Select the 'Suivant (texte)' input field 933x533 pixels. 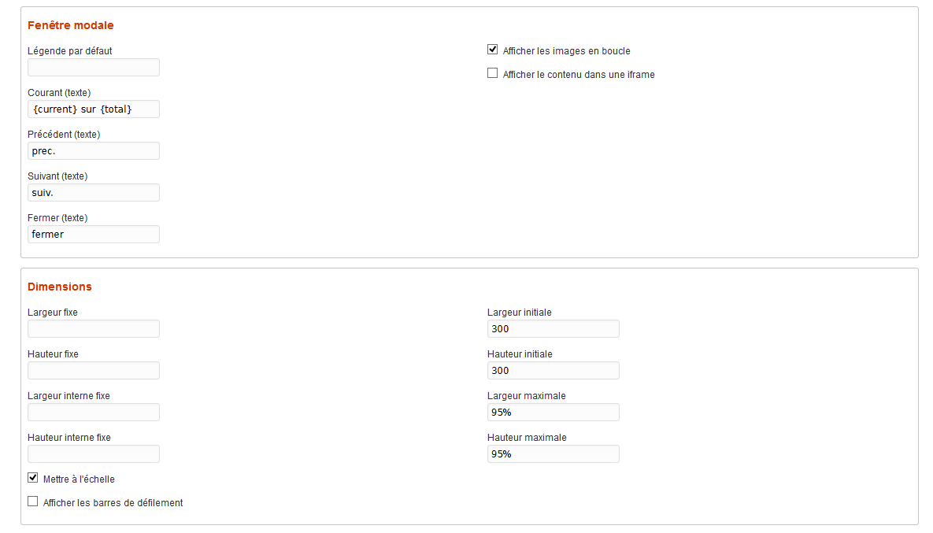point(94,193)
